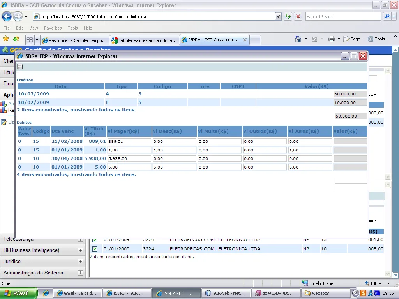
Task: Switch to 'calcular valores entre coluna' tab
Action: pos(145,40)
